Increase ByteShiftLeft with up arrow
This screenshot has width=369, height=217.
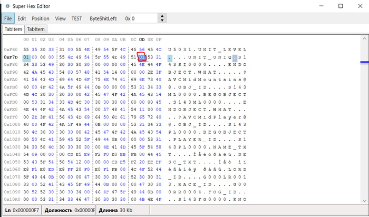(x=161, y=15)
